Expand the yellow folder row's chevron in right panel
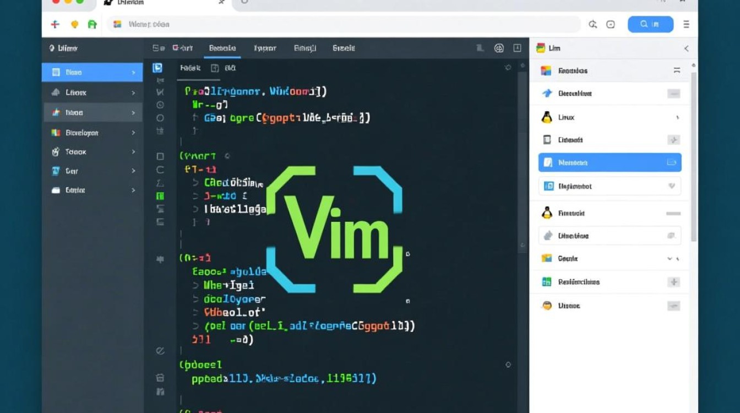The image size is (740, 413). (670, 258)
